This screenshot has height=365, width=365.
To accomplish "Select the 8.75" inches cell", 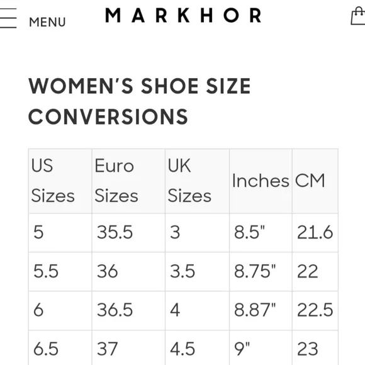I will click(x=261, y=271).
